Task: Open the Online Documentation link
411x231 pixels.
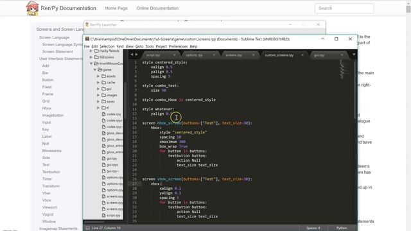Action: pyautogui.click(x=157, y=8)
